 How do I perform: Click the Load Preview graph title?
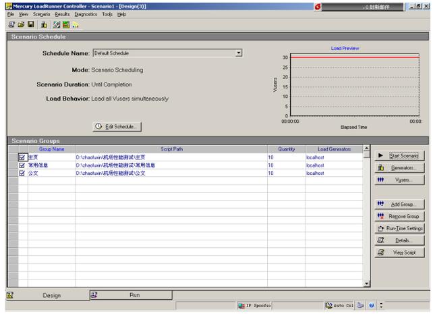coord(345,48)
